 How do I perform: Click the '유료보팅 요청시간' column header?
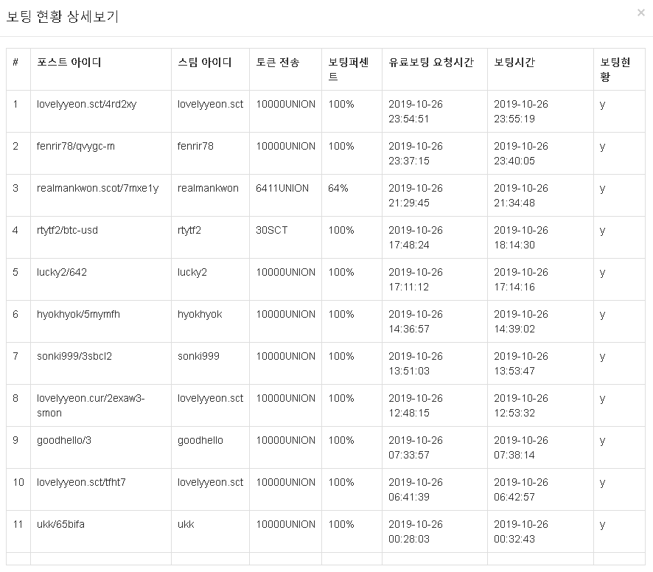pos(431,63)
